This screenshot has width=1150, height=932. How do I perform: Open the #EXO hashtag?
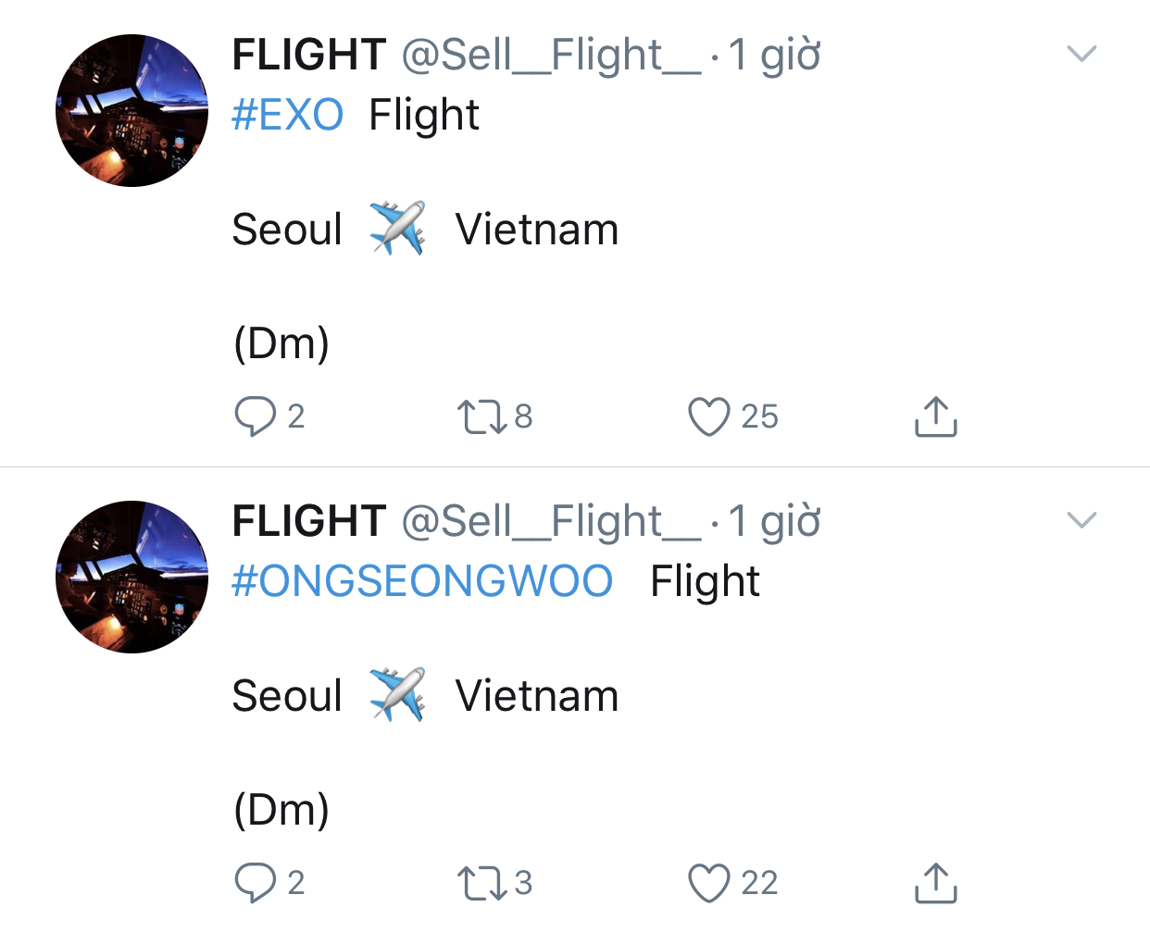287,116
